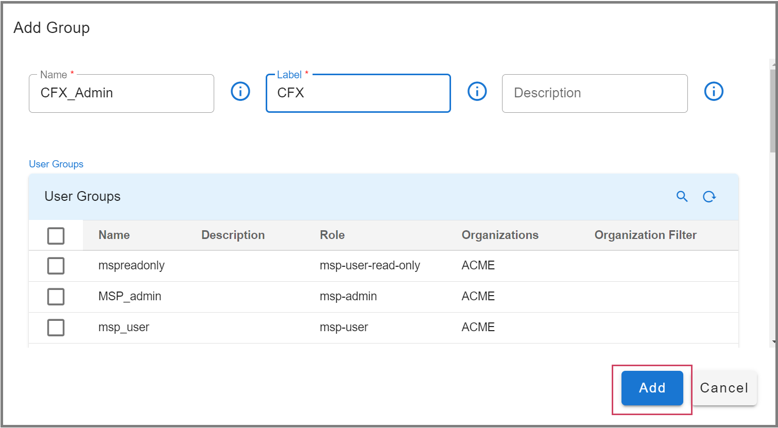The width and height of the screenshot is (778, 428).
Task: Click the Role column header
Action: pyautogui.click(x=332, y=235)
